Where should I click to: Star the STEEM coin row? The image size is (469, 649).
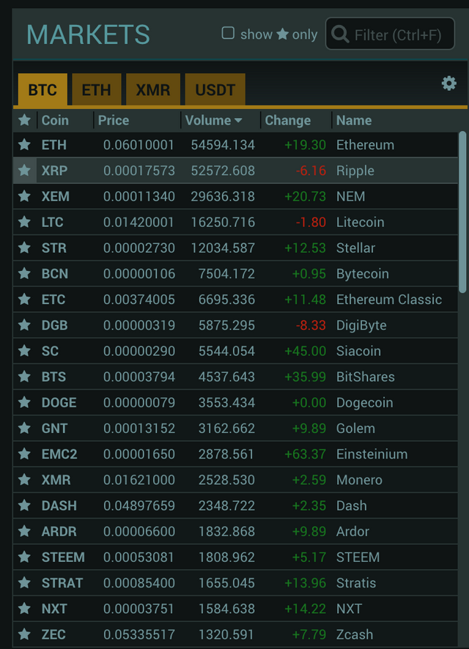pyautogui.click(x=24, y=557)
